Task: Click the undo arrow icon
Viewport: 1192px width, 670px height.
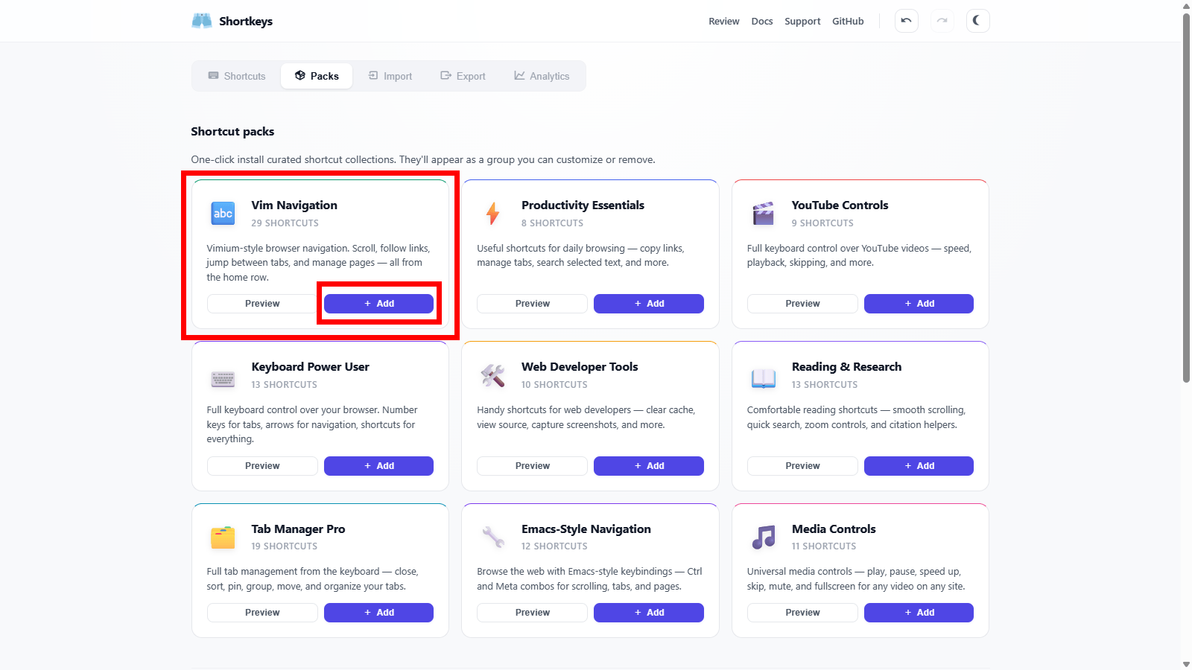Action: click(x=906, y=21)
